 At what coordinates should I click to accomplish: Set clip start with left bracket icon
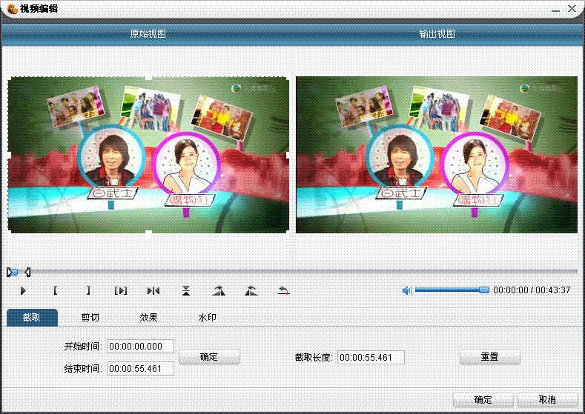click(55, 290)
